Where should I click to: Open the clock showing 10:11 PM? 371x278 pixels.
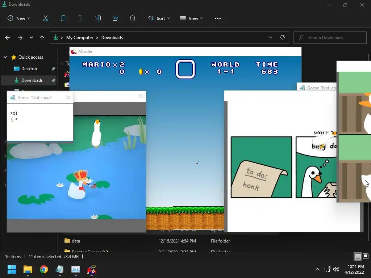click(x=354, y=269)
